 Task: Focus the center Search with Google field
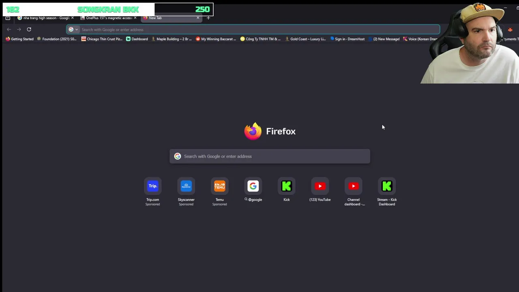[270, 156]
